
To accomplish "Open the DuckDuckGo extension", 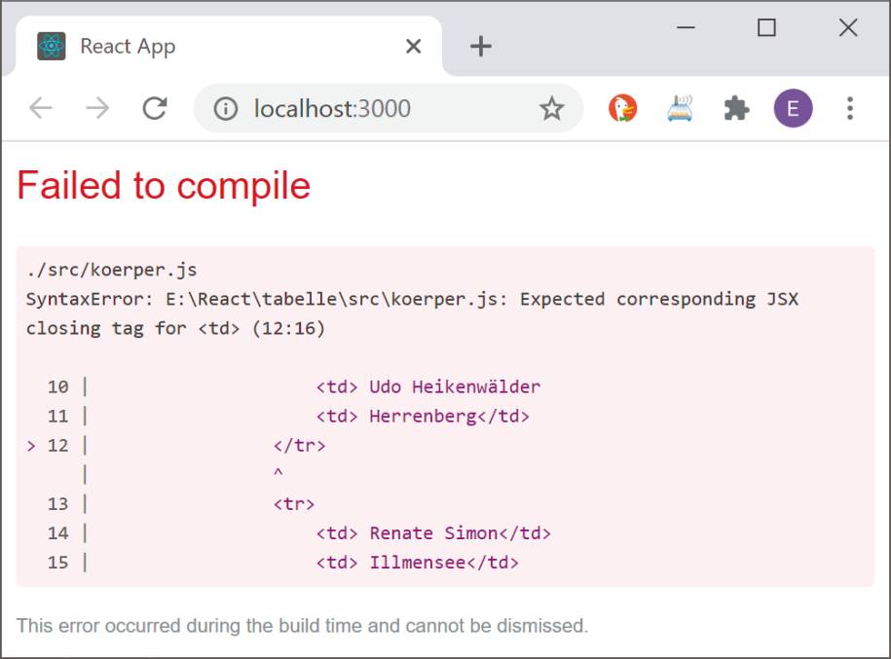I will pyautogui.click(x=623, y=108).
